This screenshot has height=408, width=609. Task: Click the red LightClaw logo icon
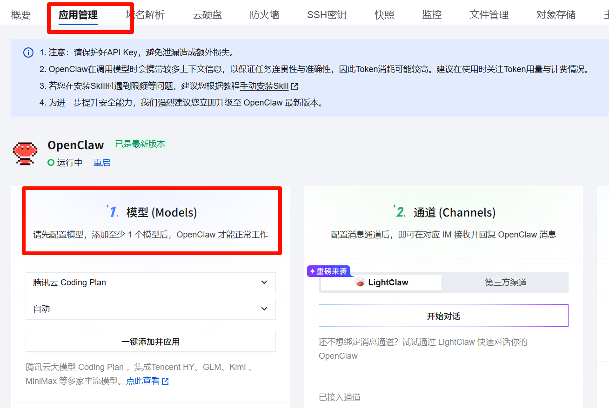tap(360, 283)
